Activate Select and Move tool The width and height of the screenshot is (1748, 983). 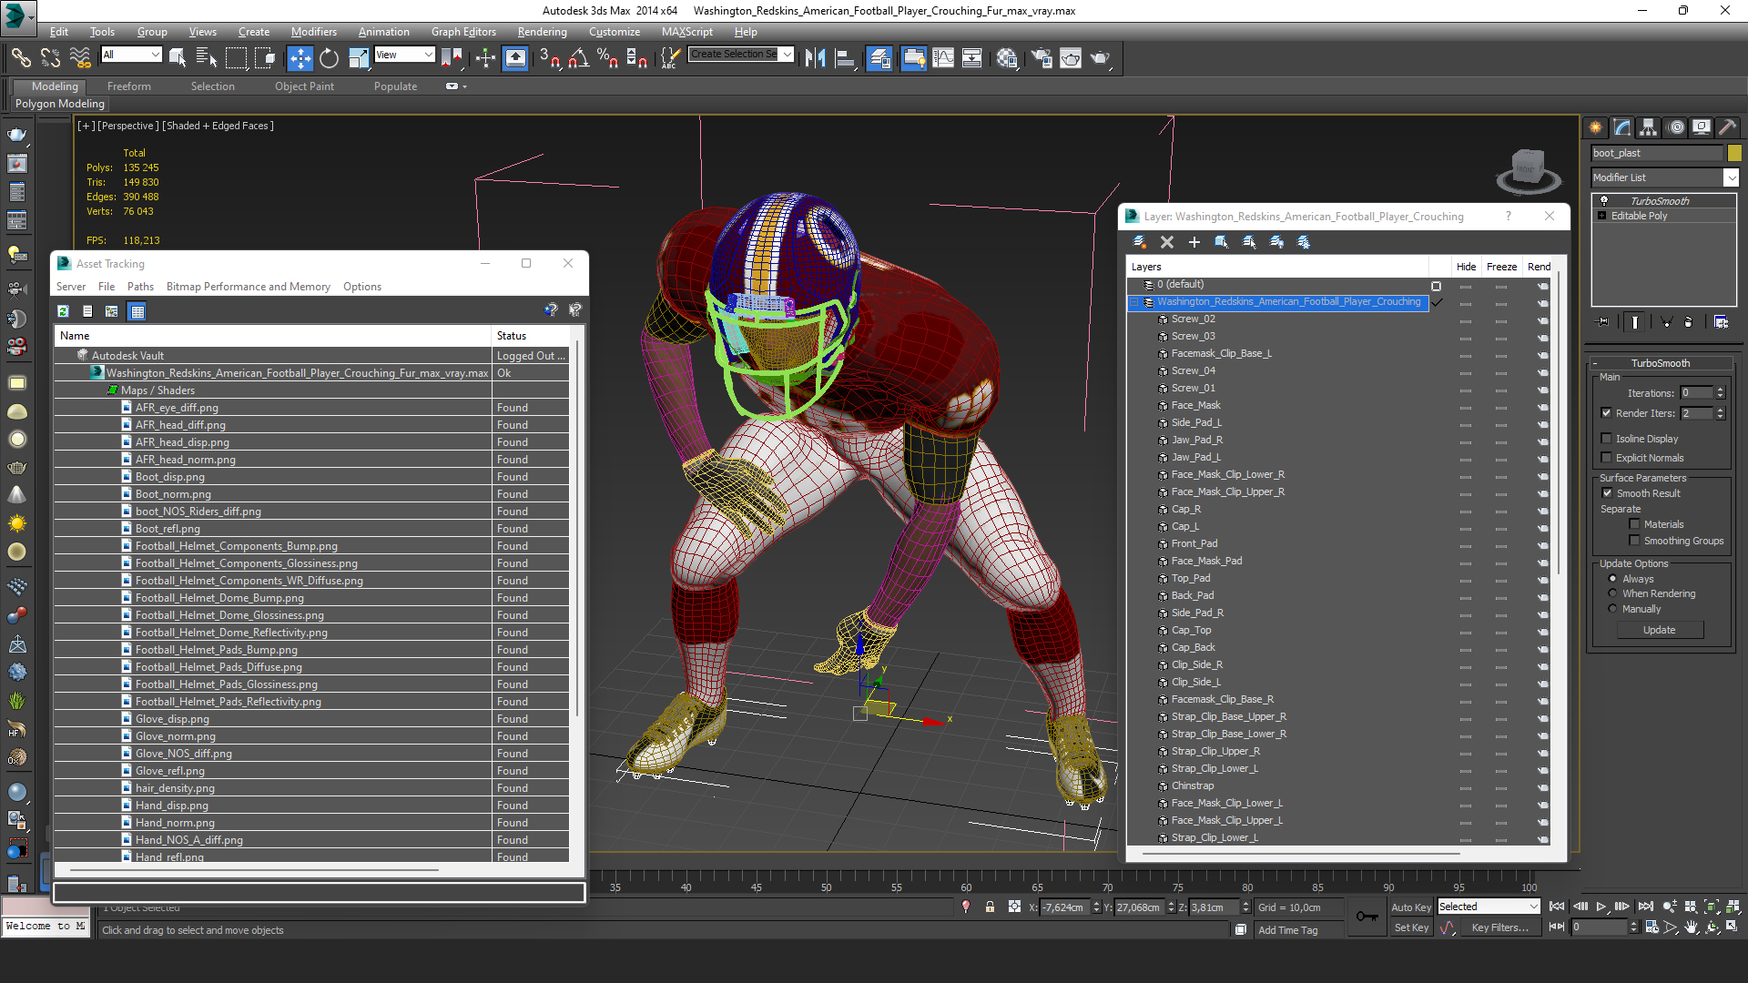[x=300, y=58]
